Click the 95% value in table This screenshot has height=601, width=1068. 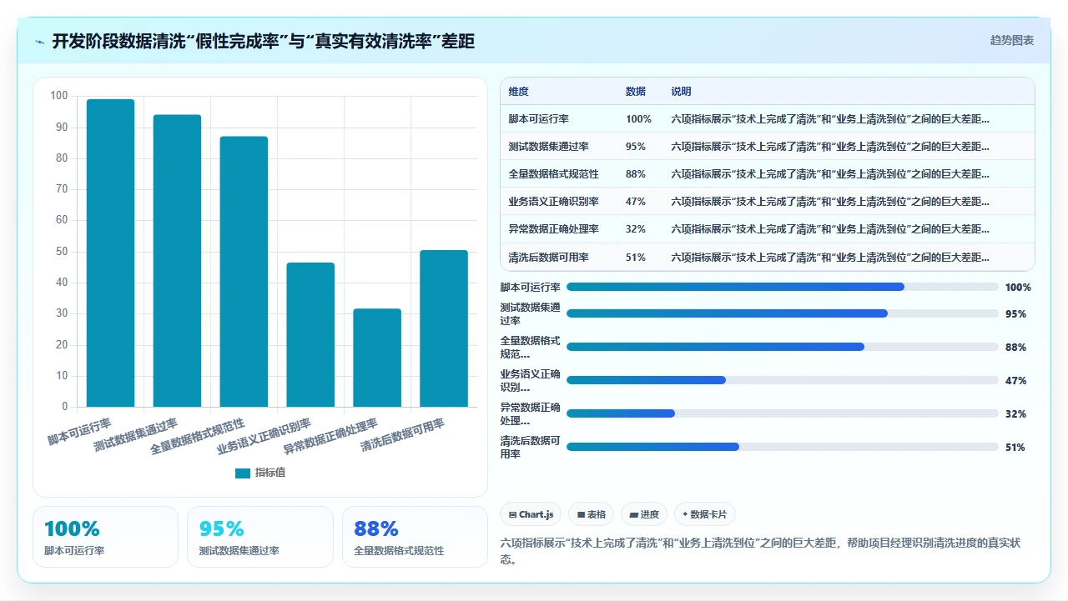[x=636, y=147]
